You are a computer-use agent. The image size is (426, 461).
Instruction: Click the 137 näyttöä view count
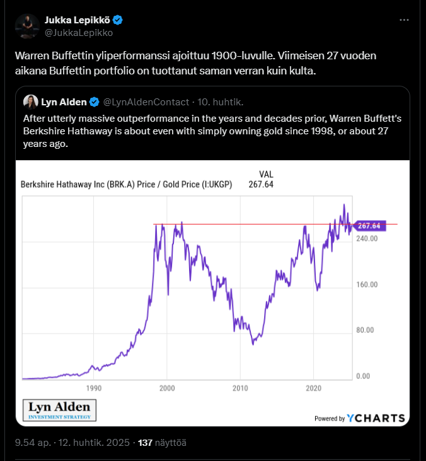coord(158,443)
